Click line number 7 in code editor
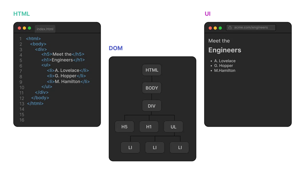This screenshot has height=172, width=305. point(21,71)
